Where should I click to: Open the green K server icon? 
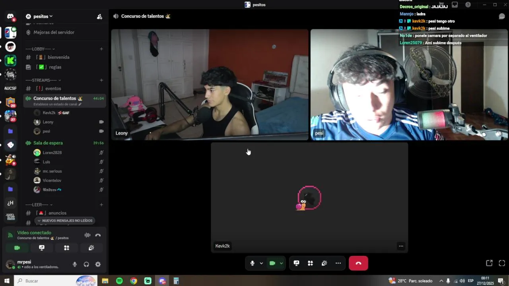coord(10,60)
